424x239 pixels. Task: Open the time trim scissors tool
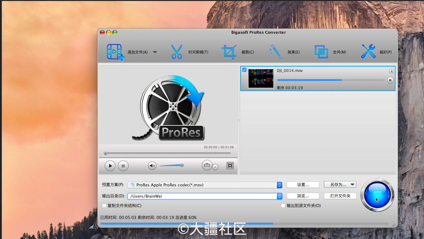(176, 52)
